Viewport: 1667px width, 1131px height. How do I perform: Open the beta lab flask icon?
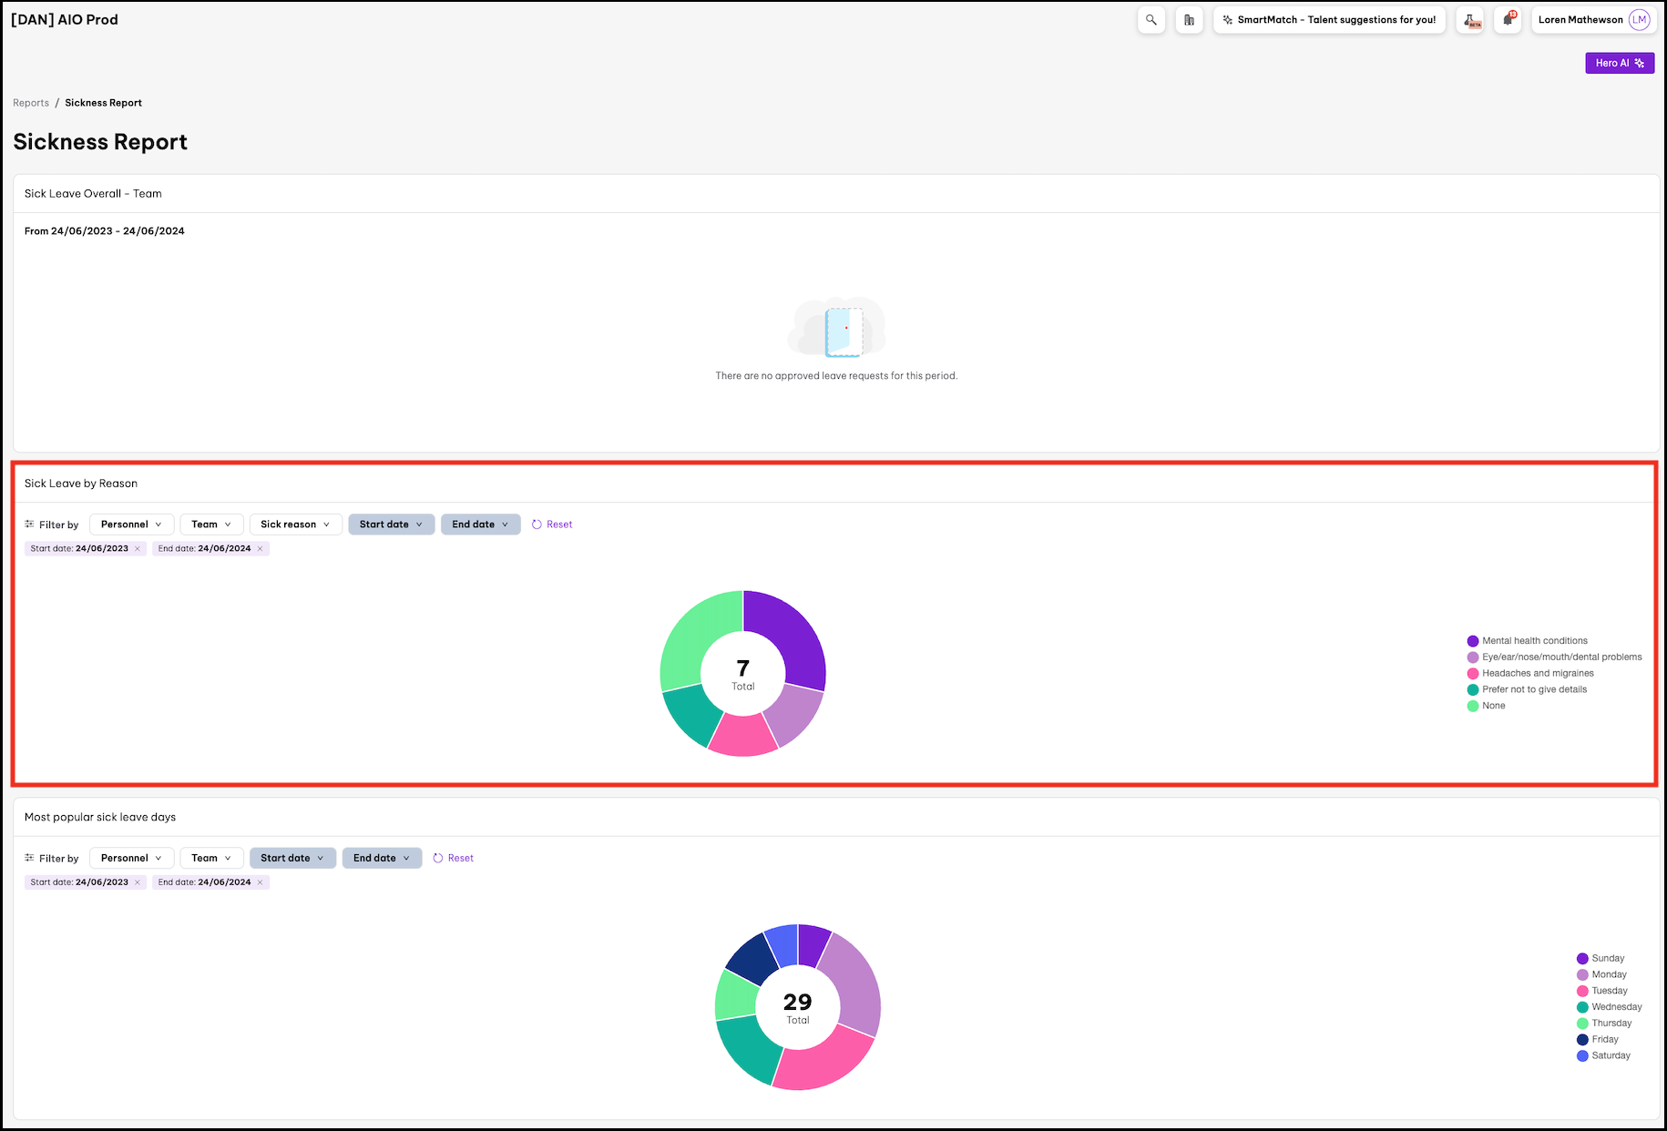1469,20
